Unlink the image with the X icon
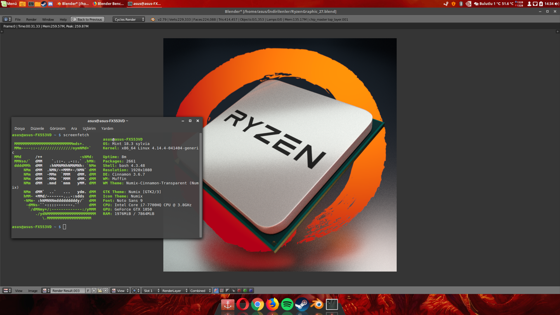Image resolution: width=560 pixels, height=315 pixels. click(x=106, y=290)
